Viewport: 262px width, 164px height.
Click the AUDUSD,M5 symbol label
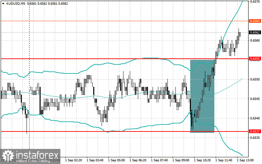pyautogui.click(x=16, y=3)
